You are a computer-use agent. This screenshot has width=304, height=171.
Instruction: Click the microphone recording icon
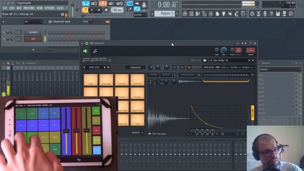[265, 14]
